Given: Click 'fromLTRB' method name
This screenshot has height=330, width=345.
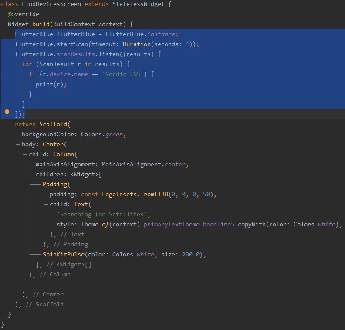Looking at the screenshot, I should click(x=154, y=195).
